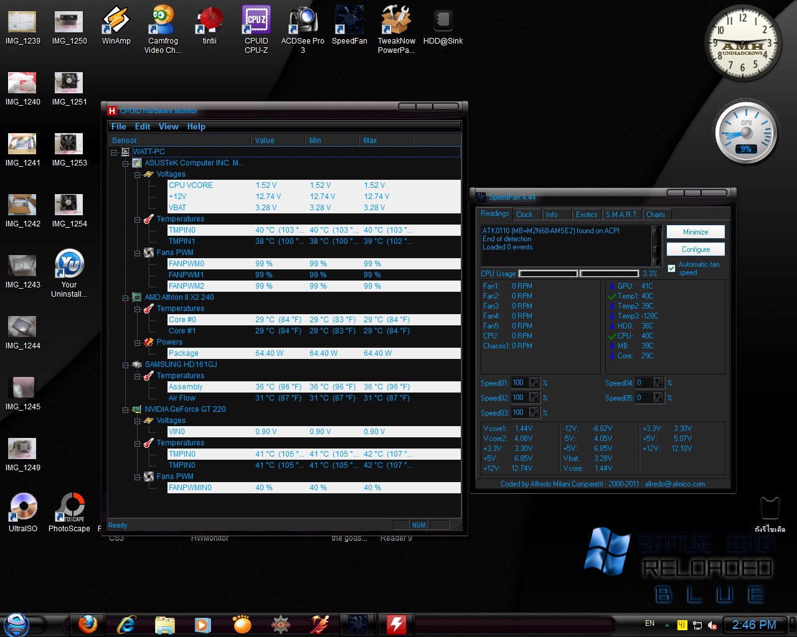
Task: Click the HWMonitor title bar H icon
Action: [112, 111]
